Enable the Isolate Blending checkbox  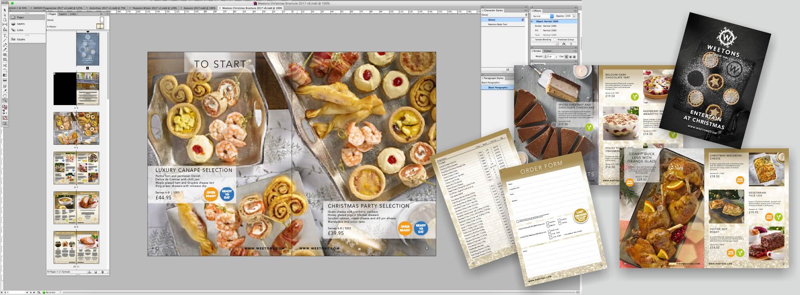click(x=533, y=40)
